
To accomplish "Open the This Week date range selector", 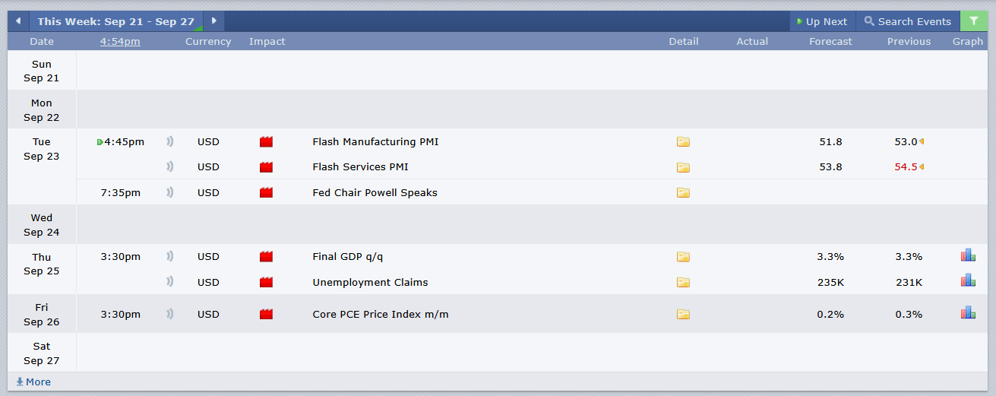I will click(115, 21).
